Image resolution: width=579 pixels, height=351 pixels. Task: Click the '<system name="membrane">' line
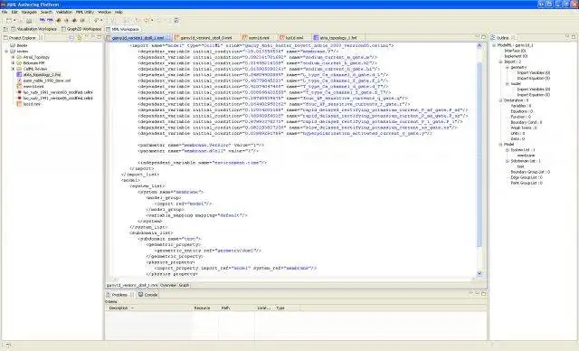click(x=171, y=192)
